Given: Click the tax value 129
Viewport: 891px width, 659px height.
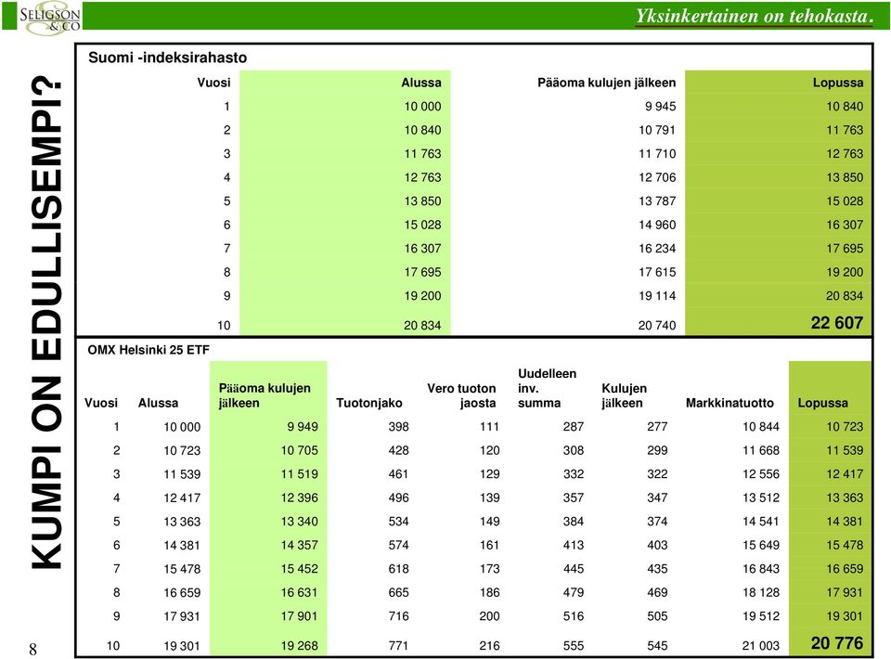Looking at the screenshot, I should point(490,474).
